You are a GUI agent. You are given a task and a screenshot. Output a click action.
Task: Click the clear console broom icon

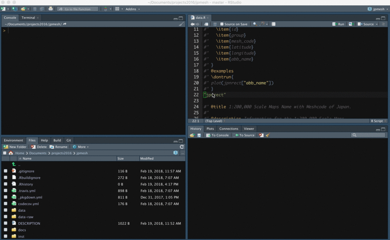pos(181,24)
